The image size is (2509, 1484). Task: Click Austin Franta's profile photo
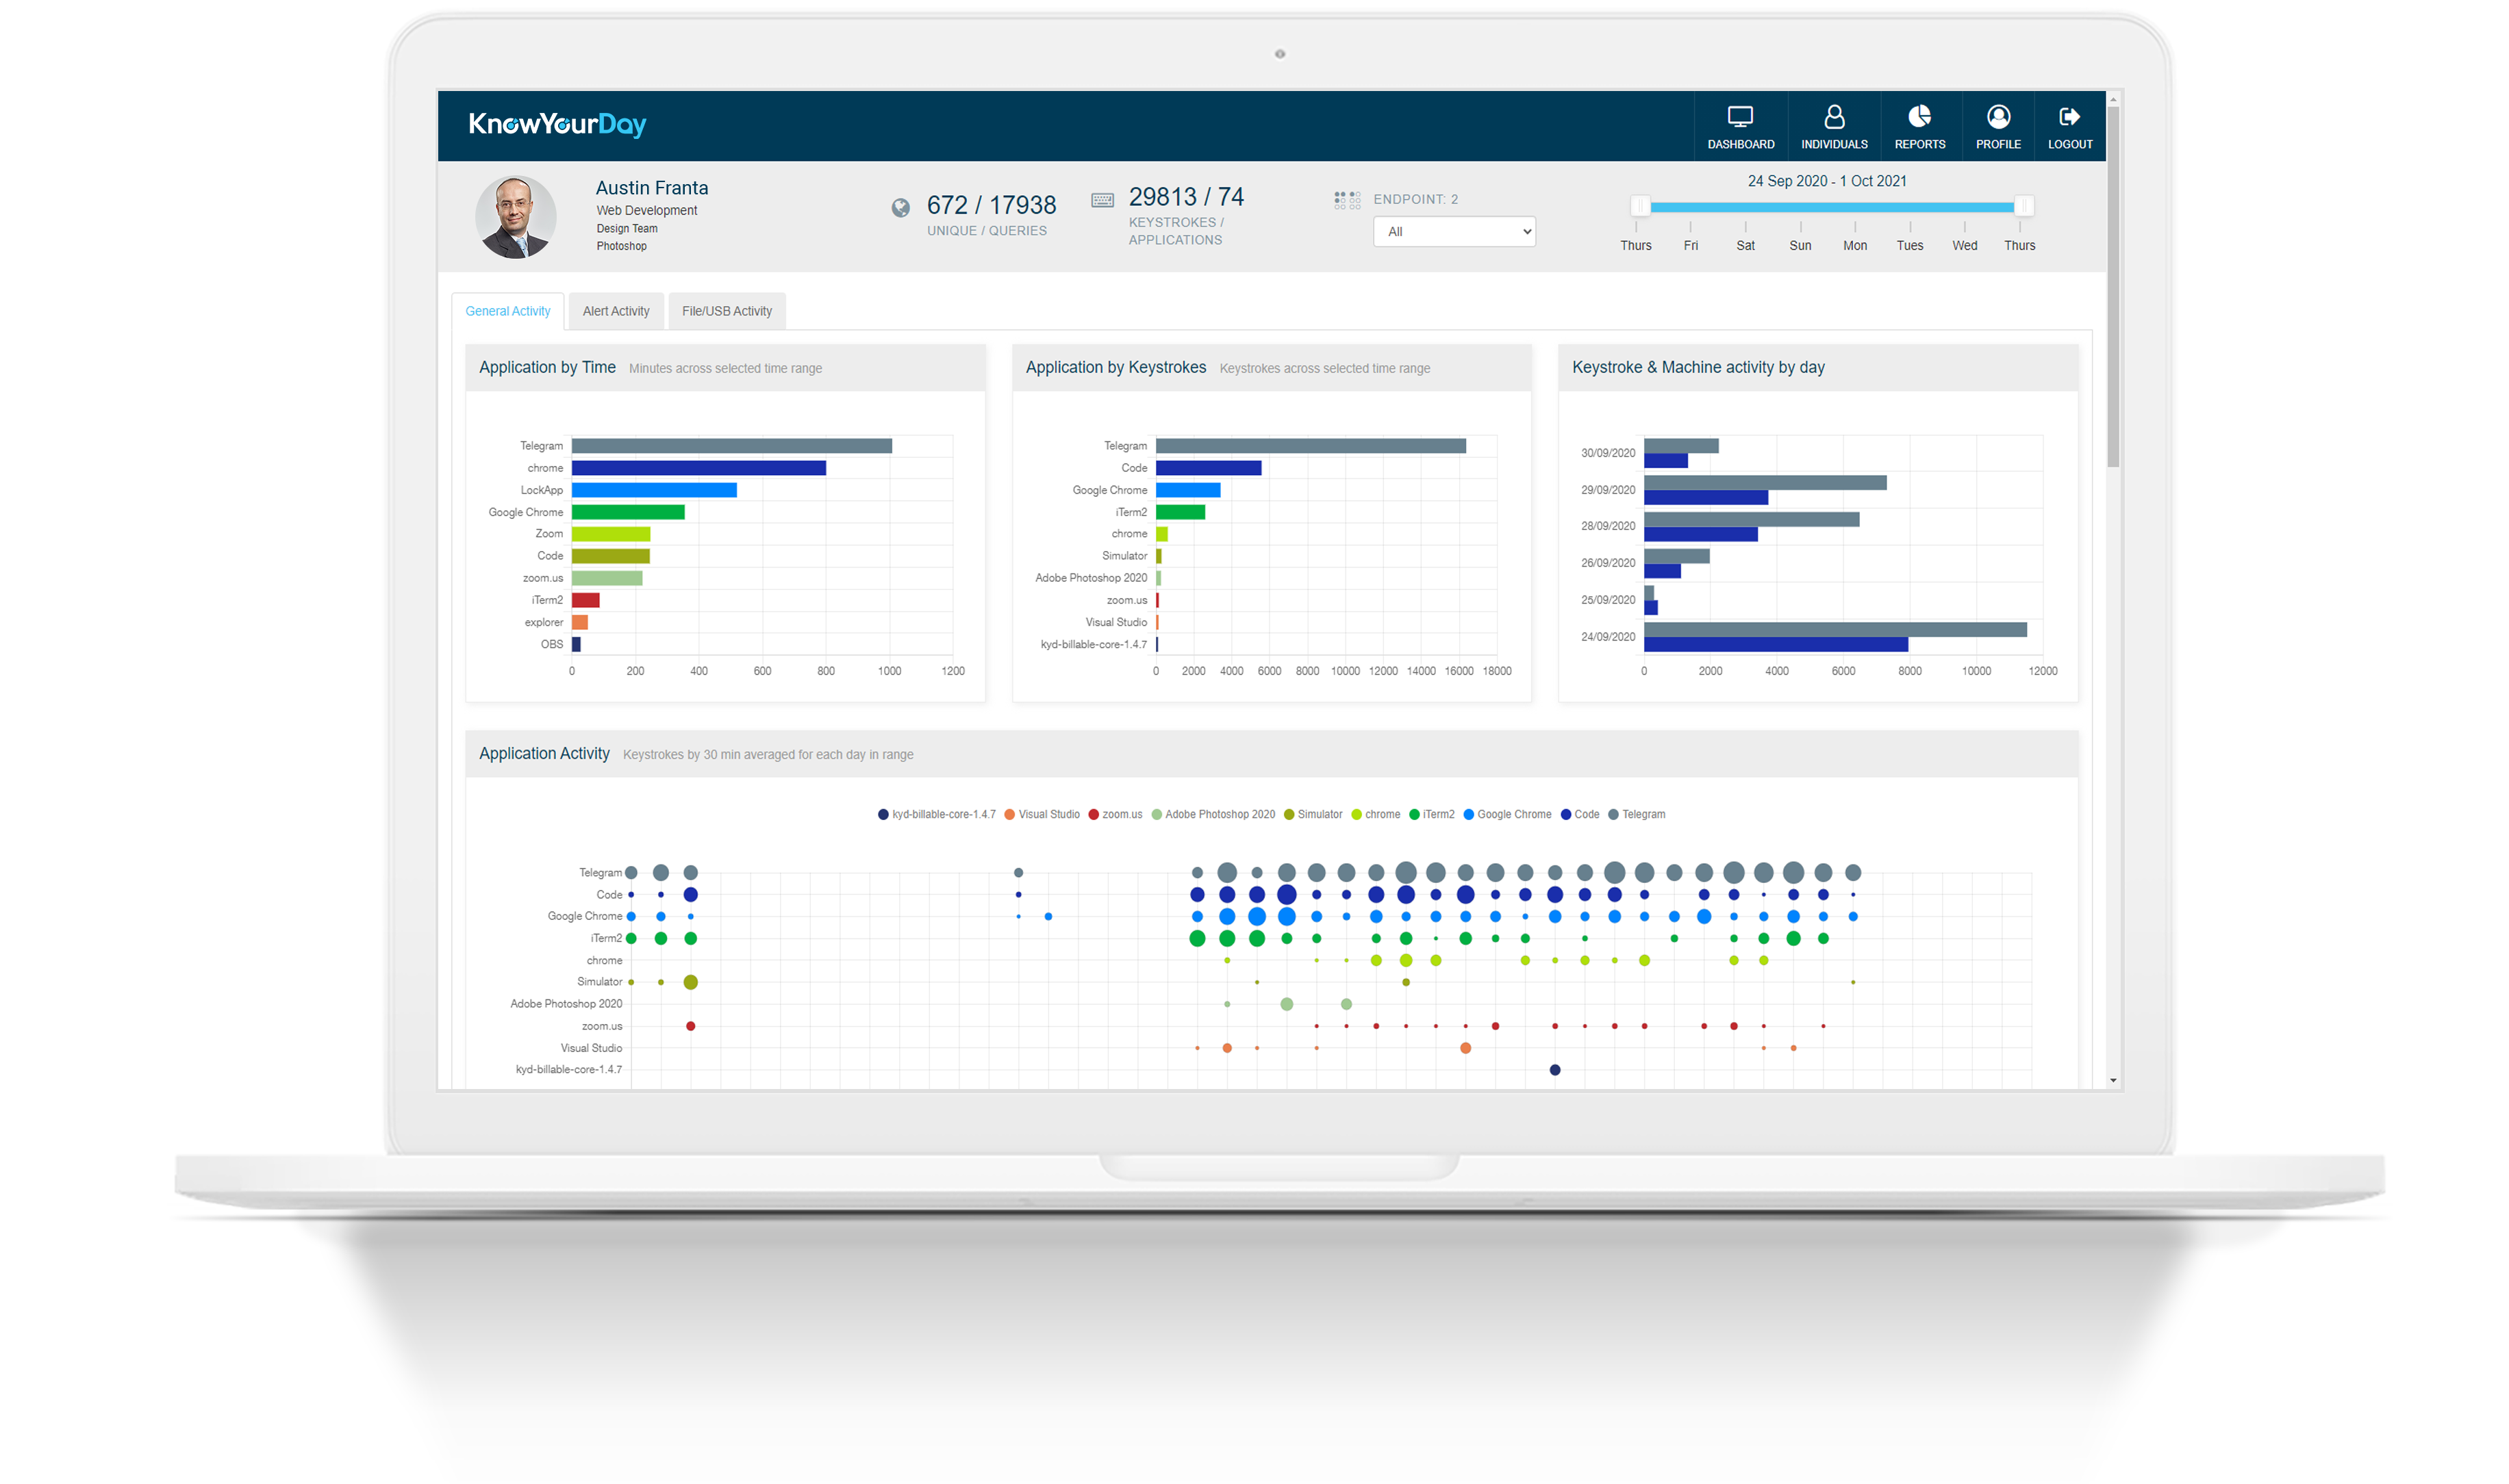[x=515, y=217]
